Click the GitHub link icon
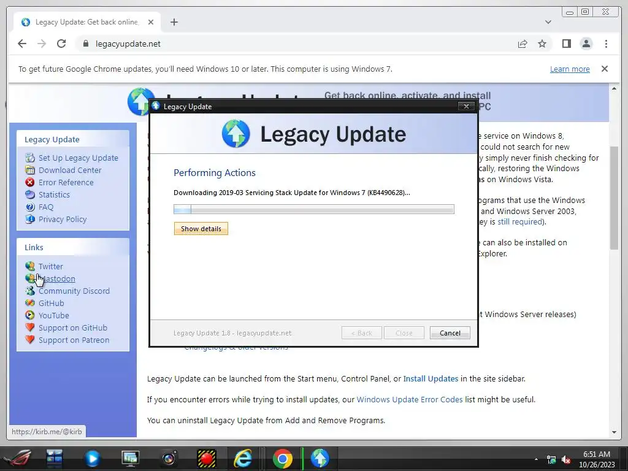 [x=30, y=303]
